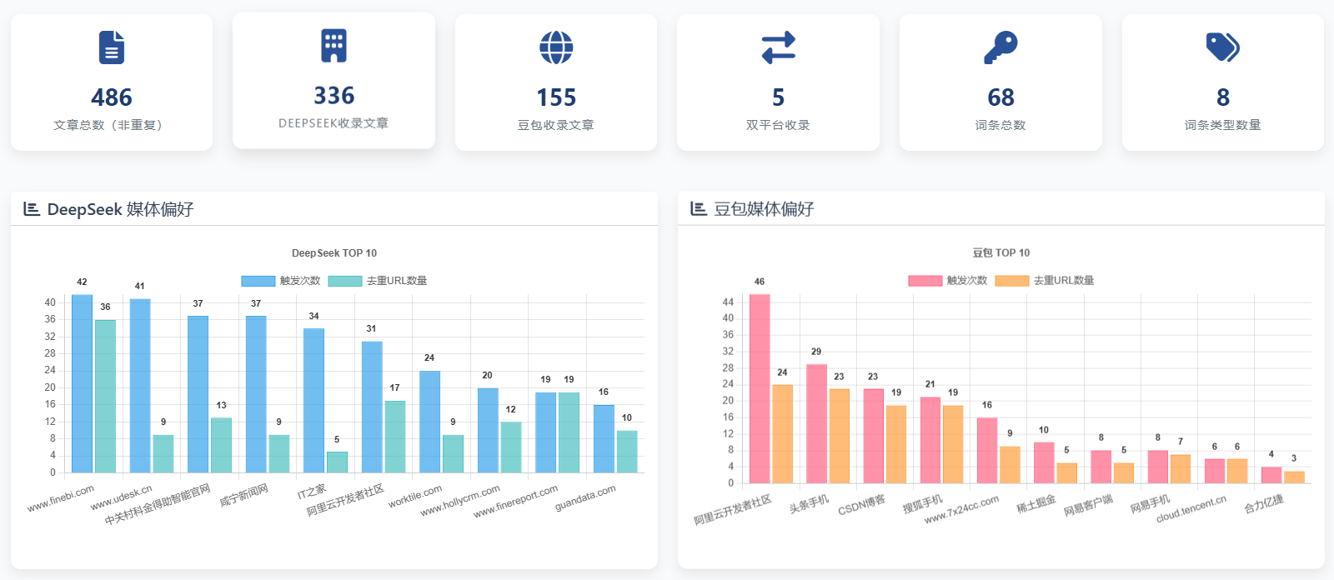1334x580 pixels.
Task: Click the orange bar valued 19 for CSDN博客
Action: pos(896,444)
